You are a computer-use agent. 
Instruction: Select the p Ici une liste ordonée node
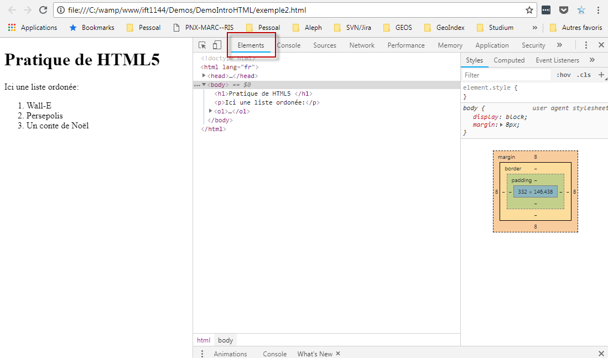pyautogui.click(x=267, y=102)
